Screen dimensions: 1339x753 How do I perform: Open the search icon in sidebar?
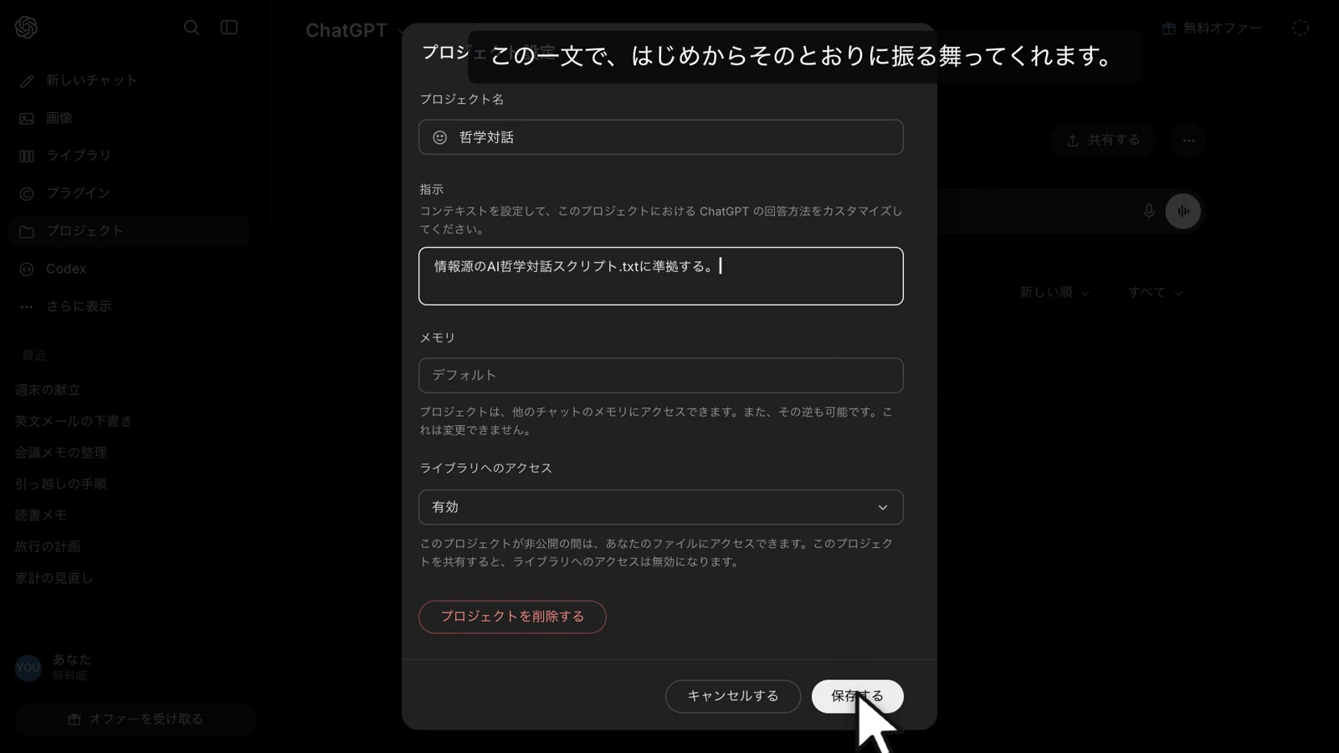[x=192, y=28]
